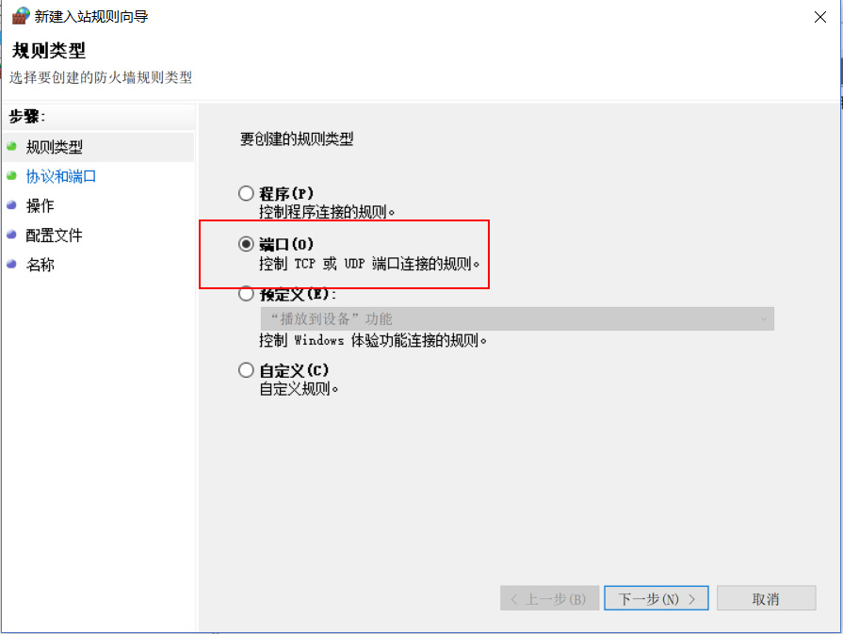Click the dropdown arrow of predefined rules combo
This screenshot has width=843, height=634.
coord(764,318)
